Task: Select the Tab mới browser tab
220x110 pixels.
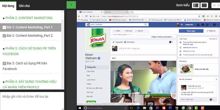Action: click(116, 12)
